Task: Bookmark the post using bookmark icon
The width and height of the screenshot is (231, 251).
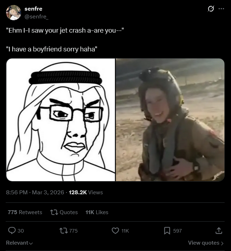Action: (x=167, y=231)
